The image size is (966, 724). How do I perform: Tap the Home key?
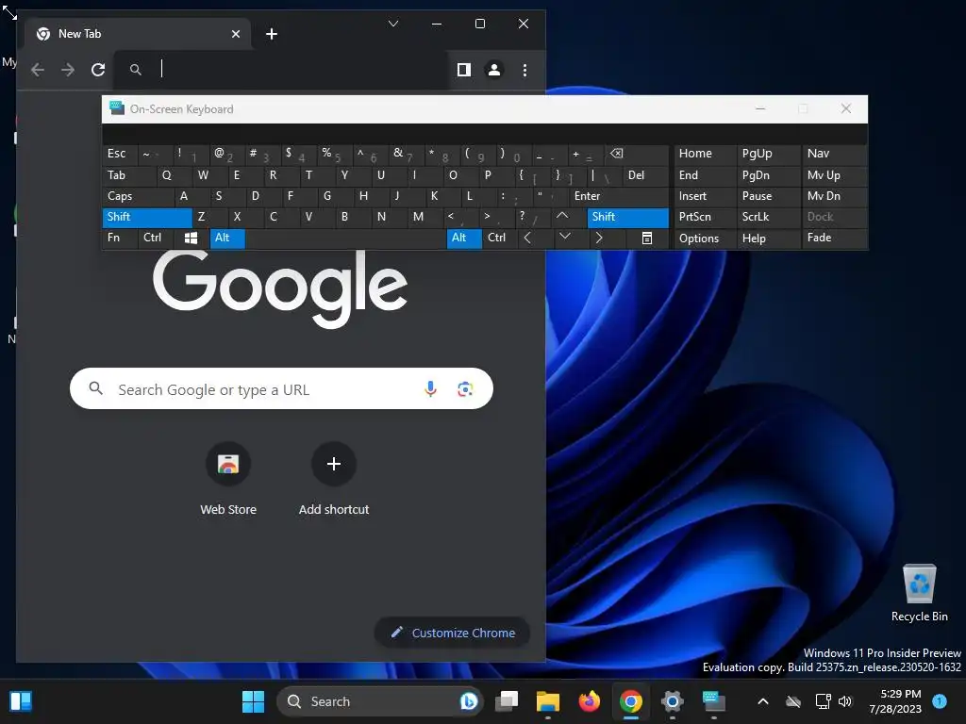(x=706, y=154)
